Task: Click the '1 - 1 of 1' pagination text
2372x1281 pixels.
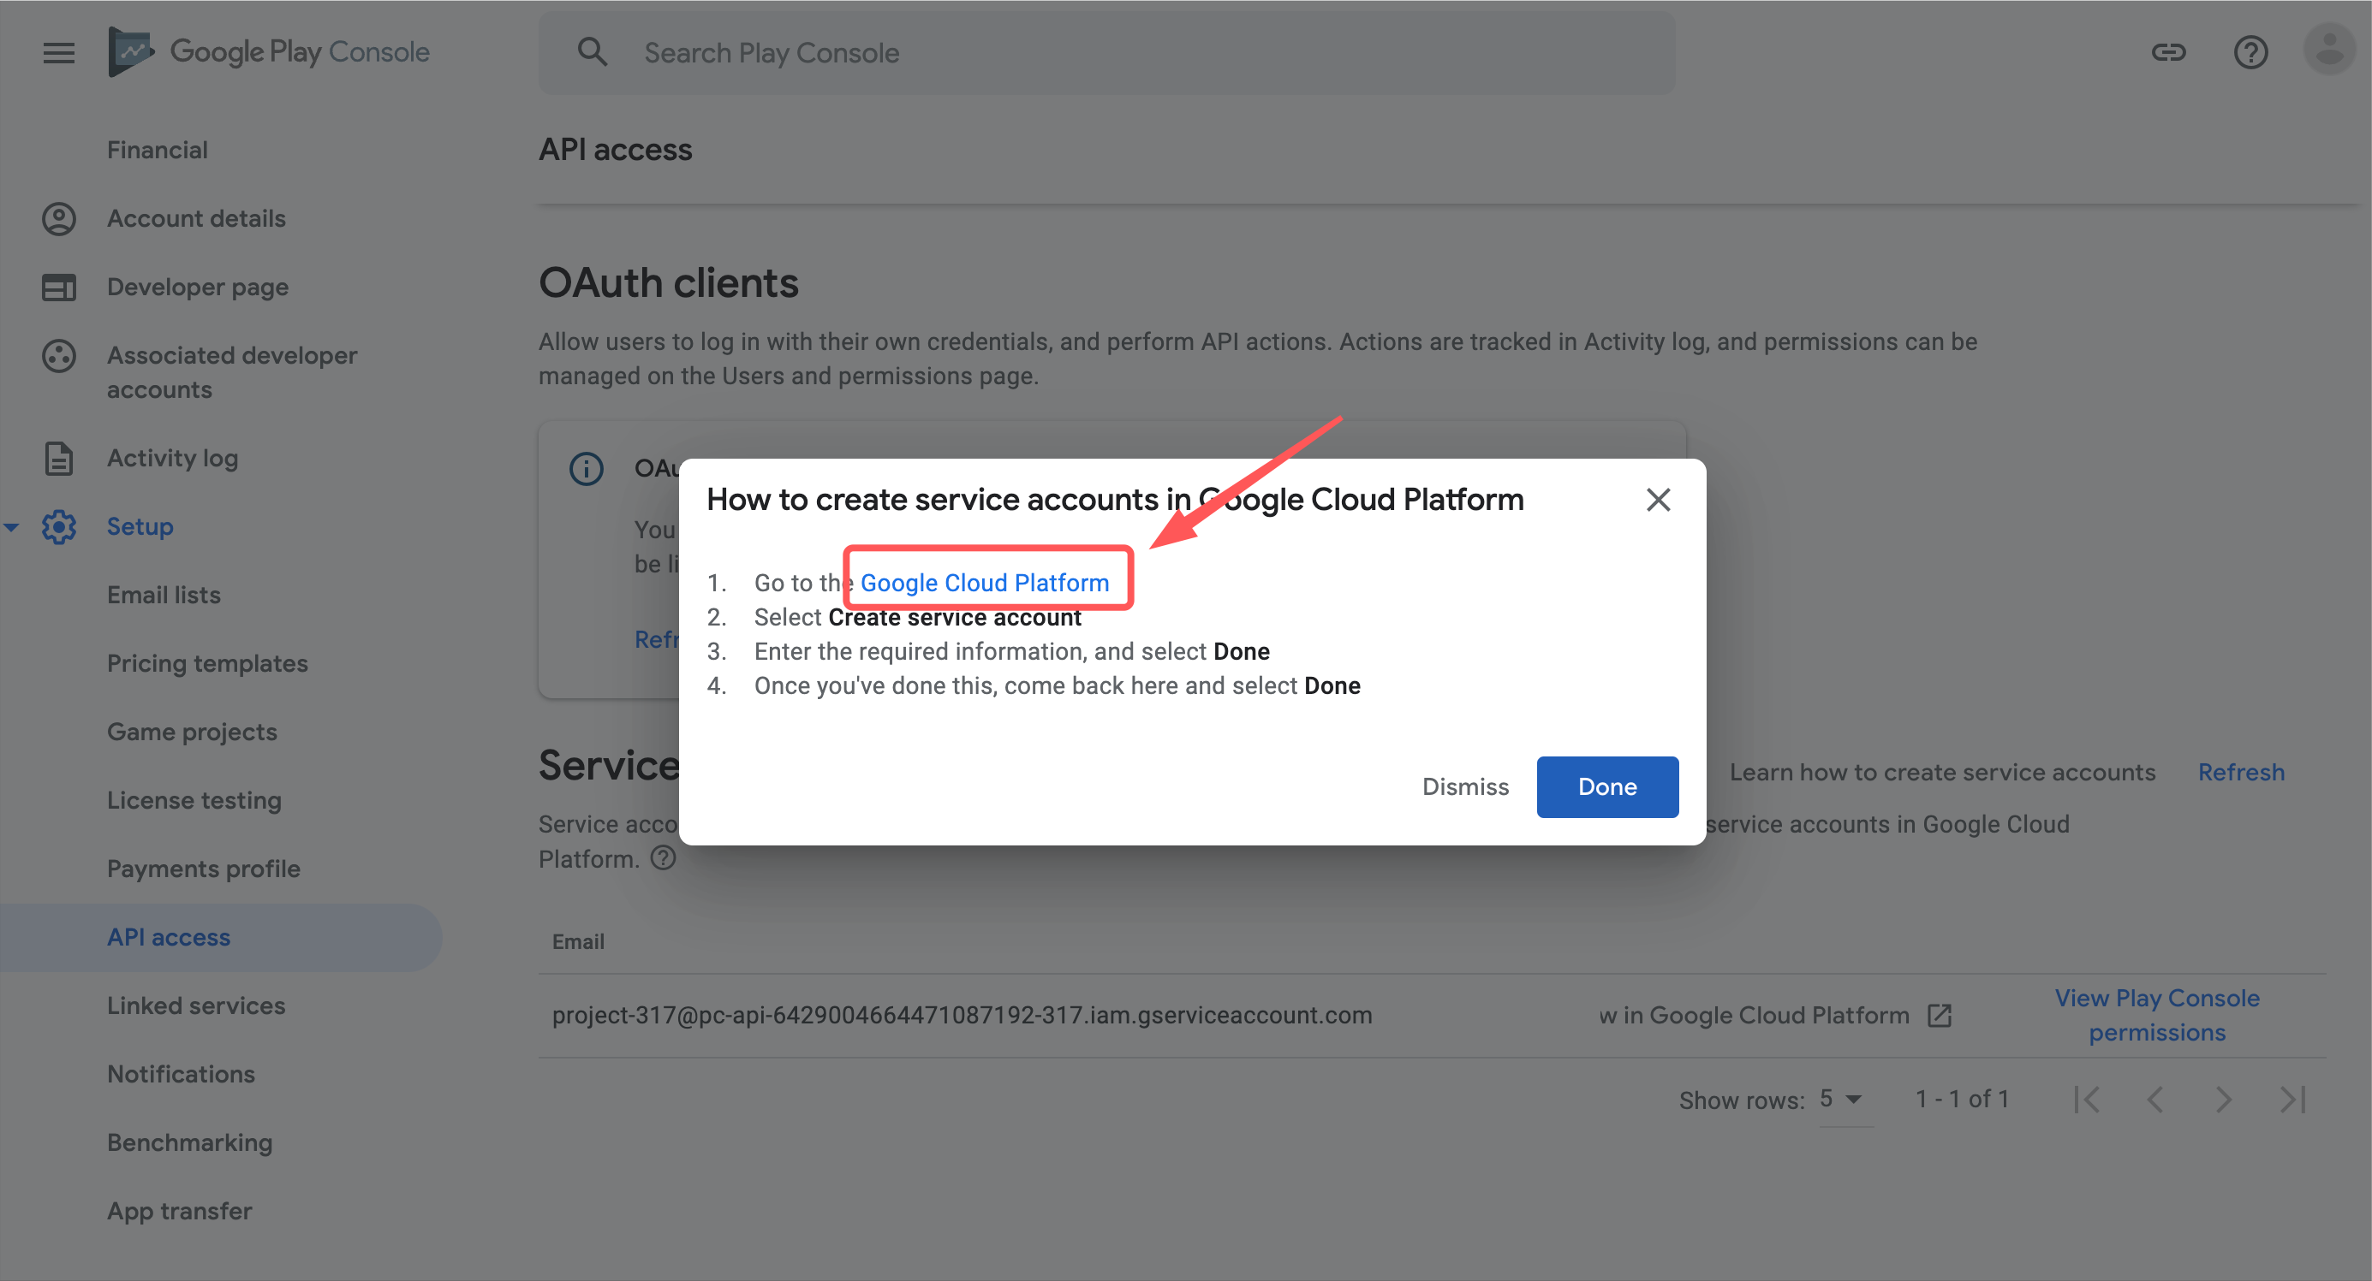Action: 1961,1099
